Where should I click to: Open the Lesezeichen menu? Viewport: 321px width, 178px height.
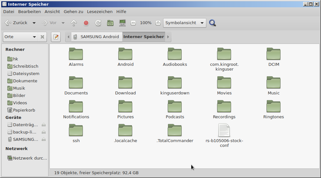(100, 11)
